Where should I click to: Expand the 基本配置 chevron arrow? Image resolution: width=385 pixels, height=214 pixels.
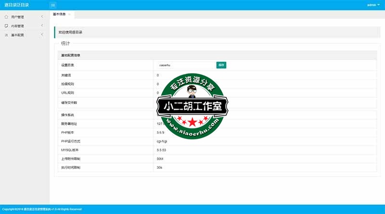(42, 35)
